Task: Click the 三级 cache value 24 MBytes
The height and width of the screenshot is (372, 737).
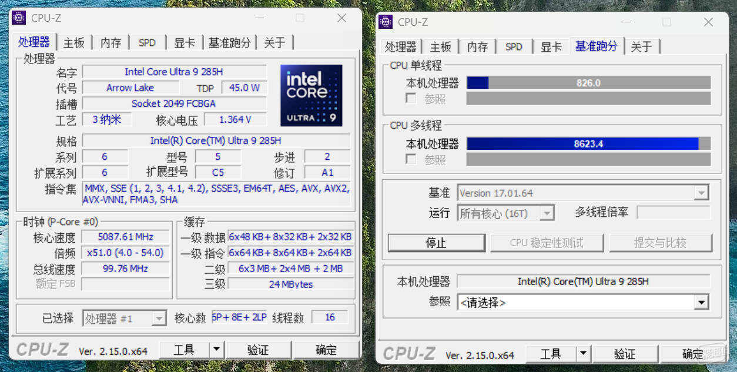Action: click(291, 284)
